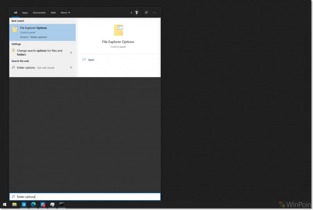Expand chevron for Change search options result

71,52
